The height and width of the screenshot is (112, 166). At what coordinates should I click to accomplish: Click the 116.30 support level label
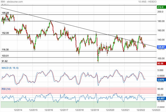pos(5,50)
